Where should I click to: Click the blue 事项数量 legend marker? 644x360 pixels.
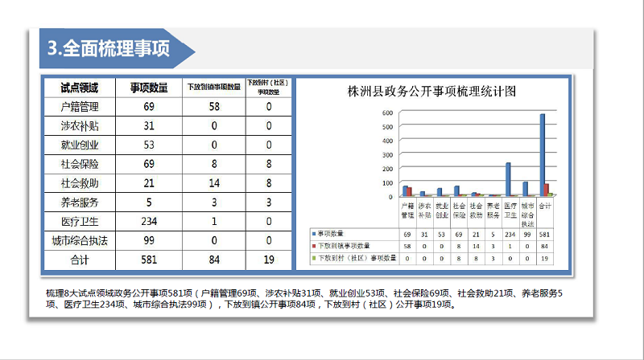[315, 234]
